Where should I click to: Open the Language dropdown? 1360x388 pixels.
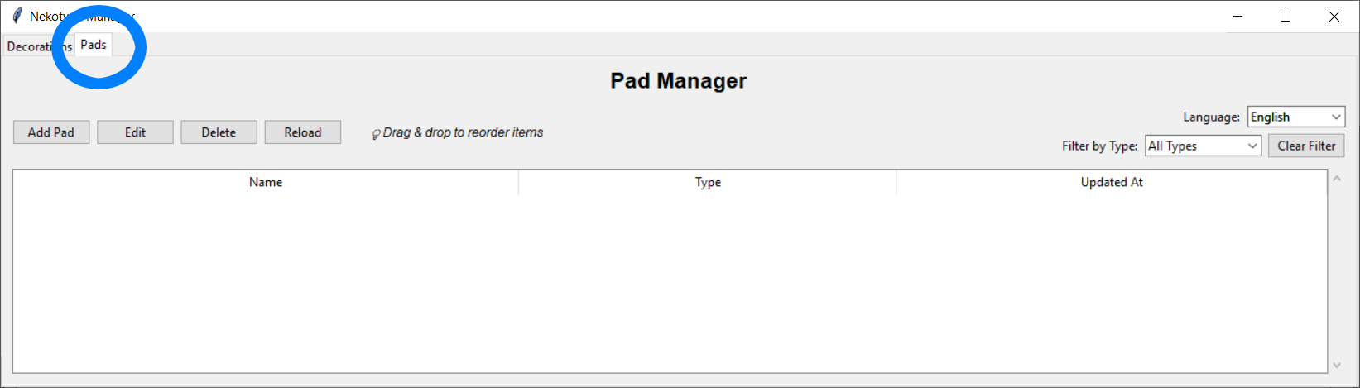(x=1295, y=117)
